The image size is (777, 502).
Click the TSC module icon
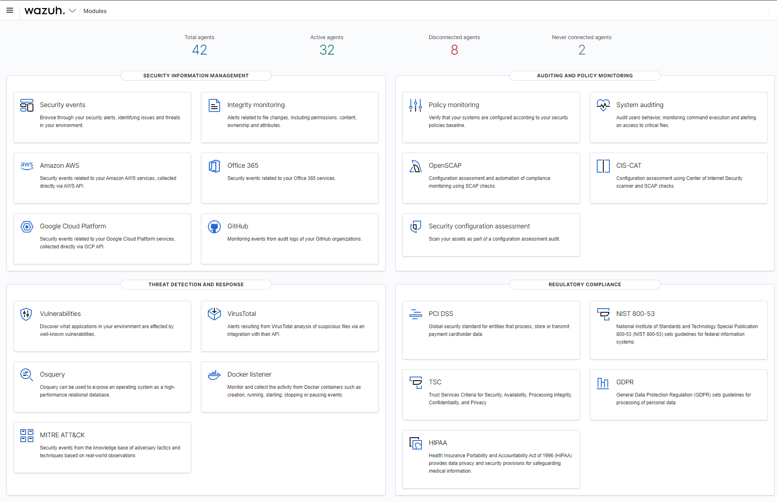tap(415, 382)
